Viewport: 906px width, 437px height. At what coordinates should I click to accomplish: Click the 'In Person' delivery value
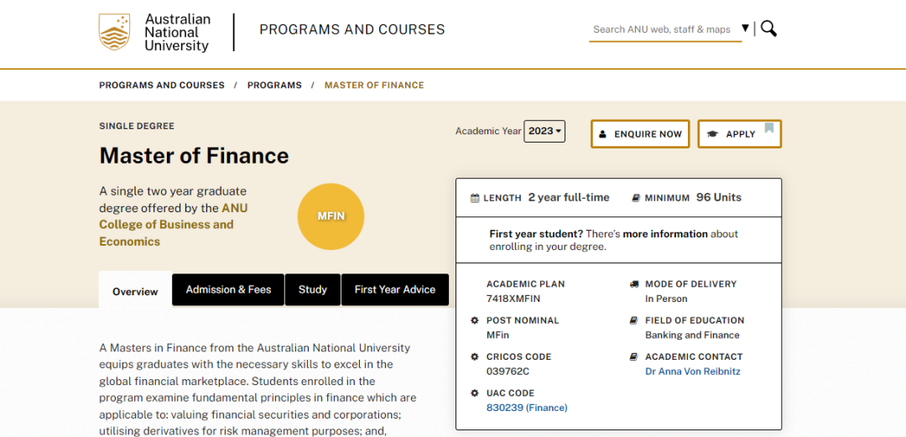point(666,299)
